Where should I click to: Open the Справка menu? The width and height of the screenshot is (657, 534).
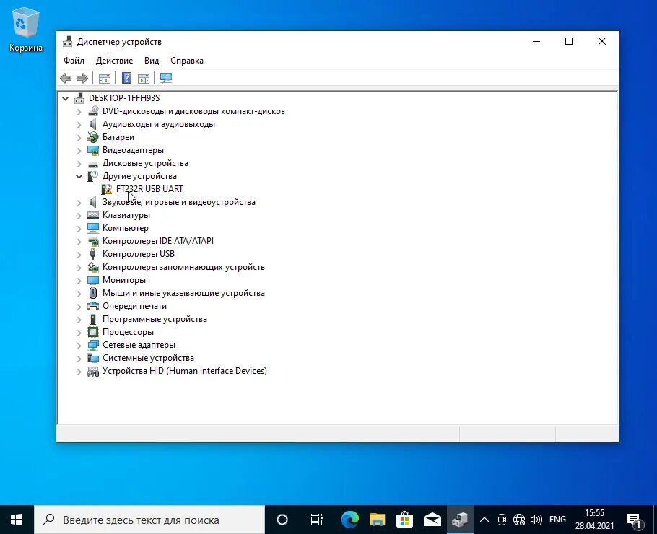click(x=187, y=61)
